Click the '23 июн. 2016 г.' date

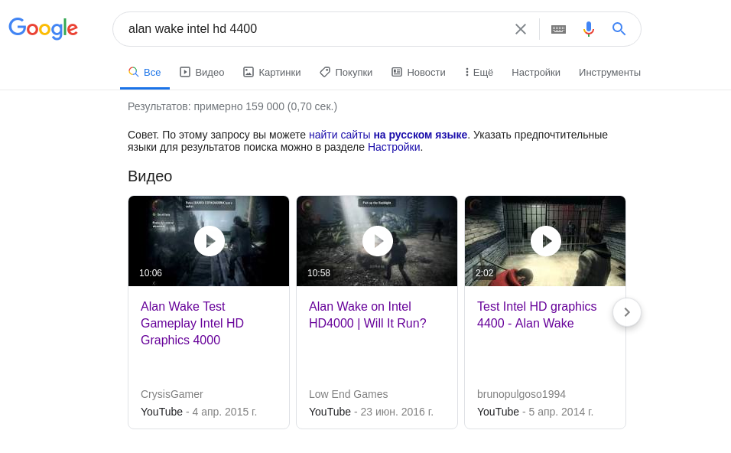(397, 412)
